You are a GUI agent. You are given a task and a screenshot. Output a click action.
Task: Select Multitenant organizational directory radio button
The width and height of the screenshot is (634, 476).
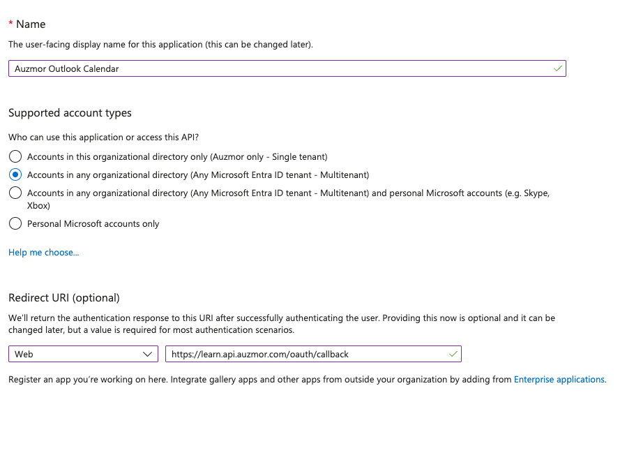[x=15, y=174]
